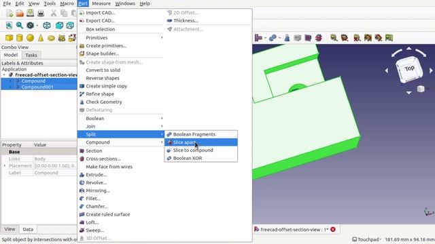Open the Macro menu

(67, 3)
